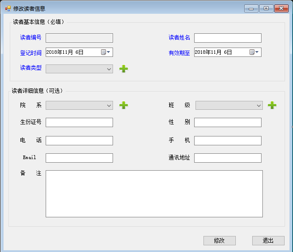
Task: Minimize the 修改读者信息 window
Action: point(251,8)
